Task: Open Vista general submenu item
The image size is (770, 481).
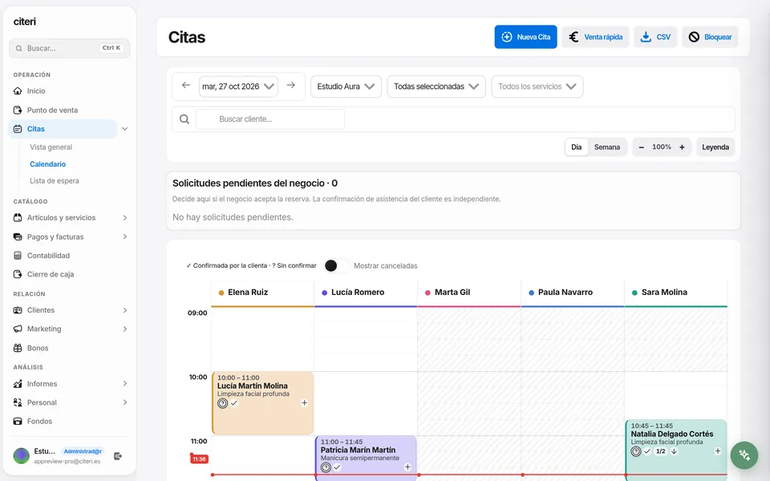Action: click(x=51, y=148)
